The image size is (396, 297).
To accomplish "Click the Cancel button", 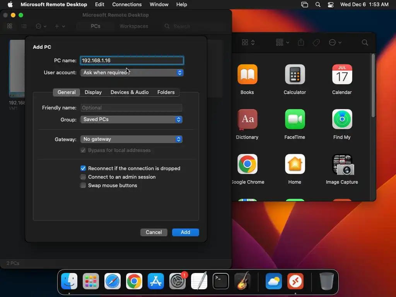I will (x=154, y=232).
